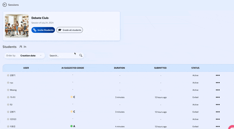
Task: Open the chat widget in bottom corner
Action: [x=231, y=127]
